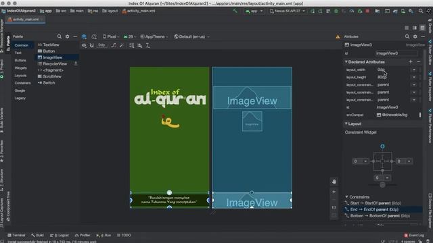Viewport: 433px width, 243px height.
Task: Collapse the Declared Attributes section
Action: 346,61
